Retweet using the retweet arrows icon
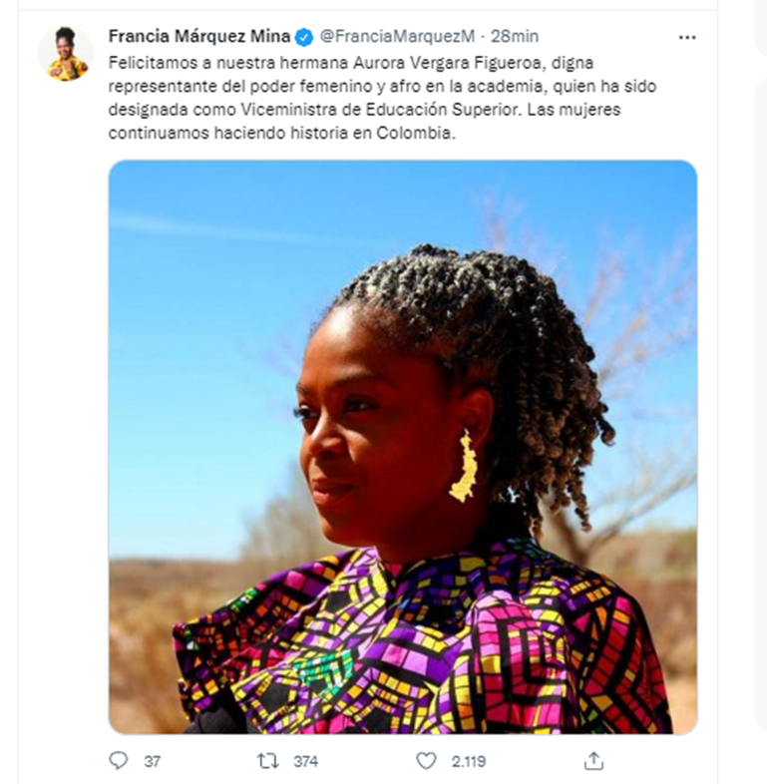This screenshot has height=784, width=767. click(267, 761)
